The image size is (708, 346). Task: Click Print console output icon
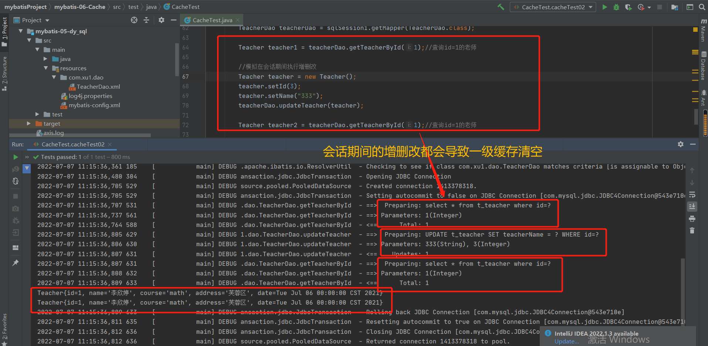[692, 219]
